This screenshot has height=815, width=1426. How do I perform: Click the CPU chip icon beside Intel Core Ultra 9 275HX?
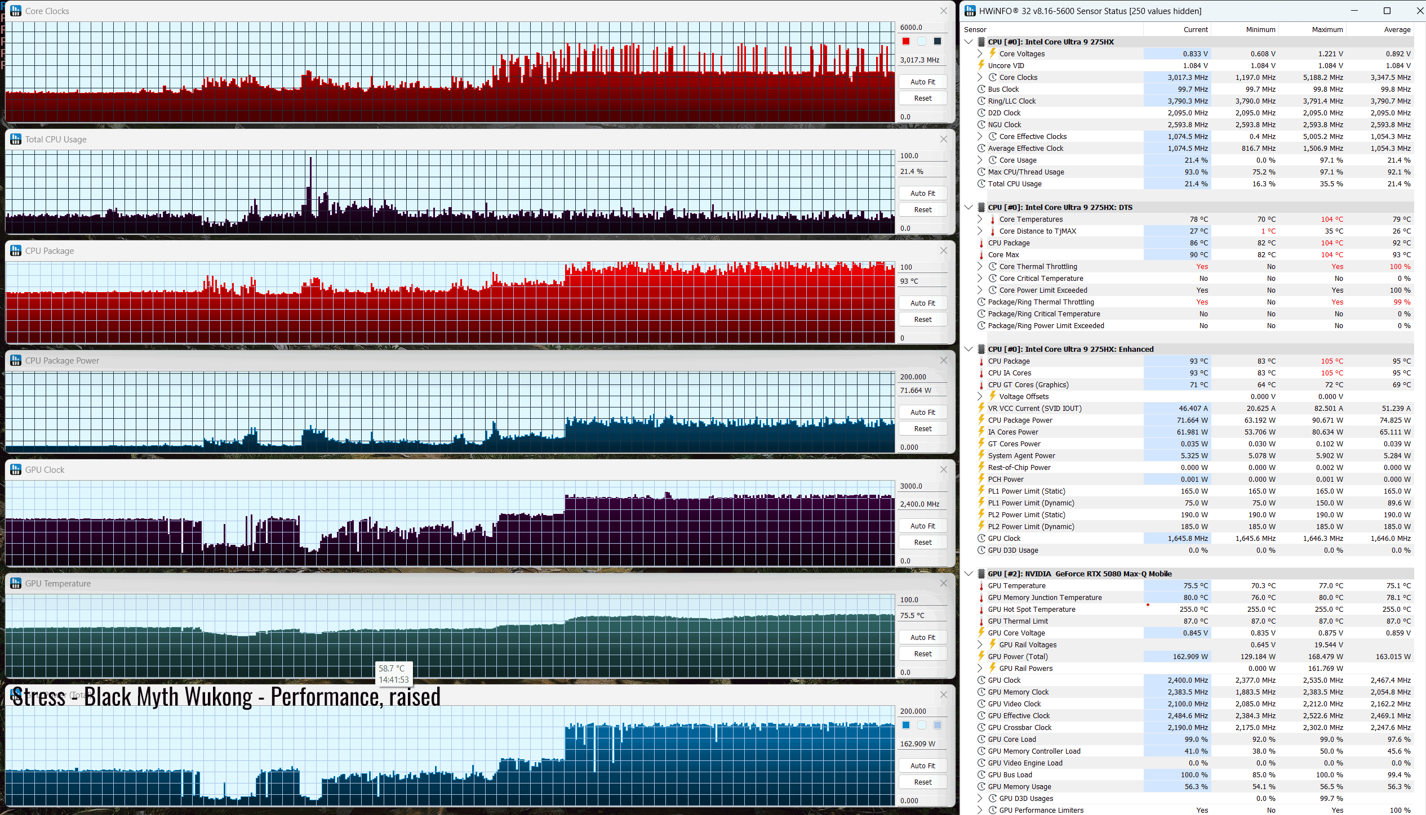pyautogui.click(x=981, y=42)
